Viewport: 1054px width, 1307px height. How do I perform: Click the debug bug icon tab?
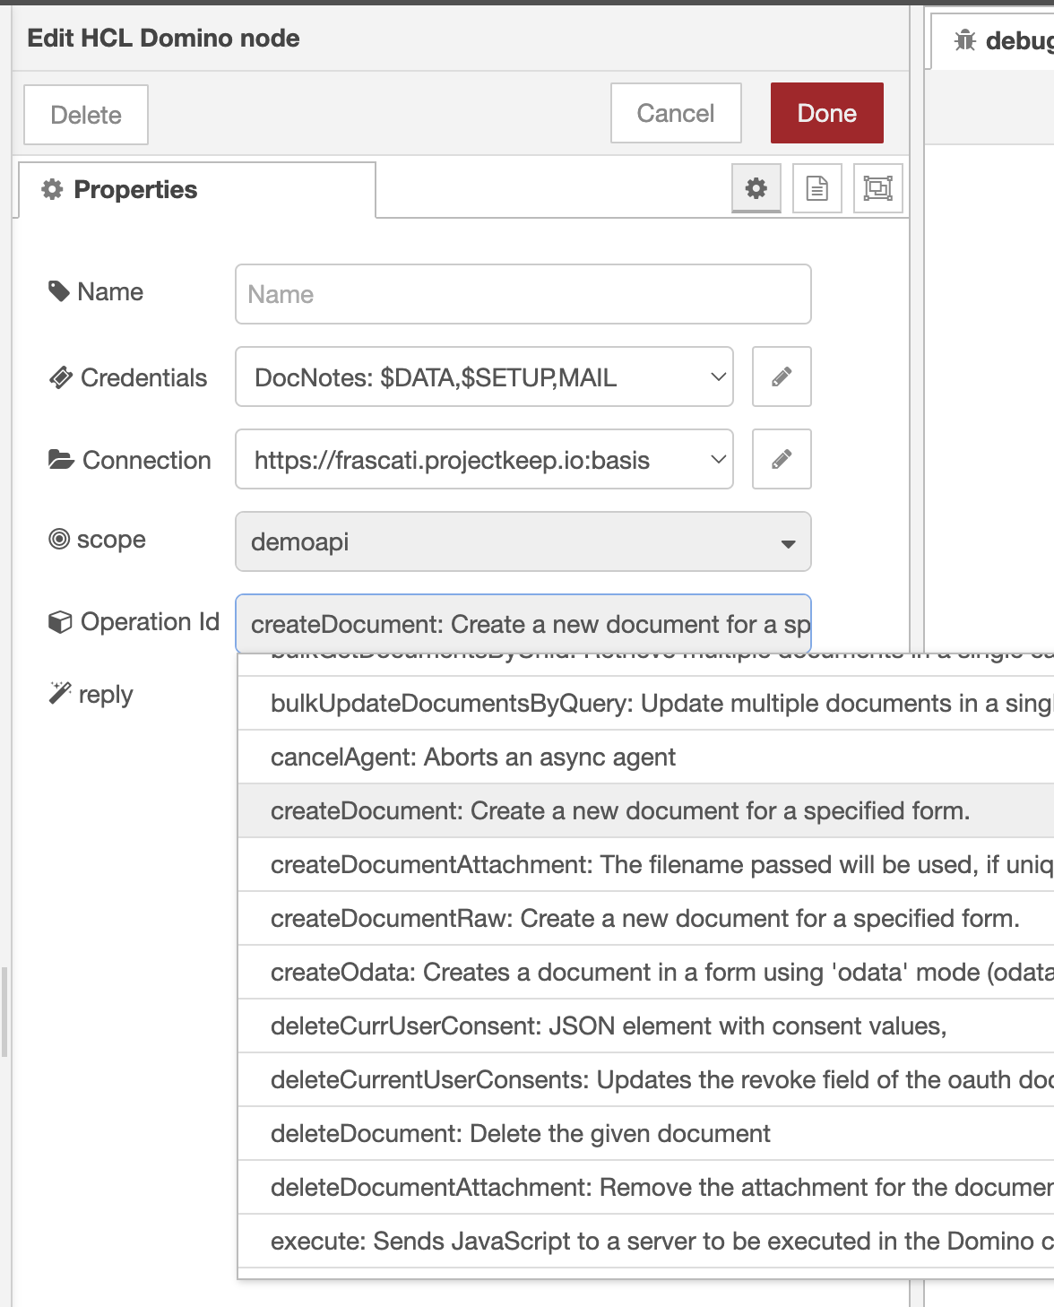965,40
